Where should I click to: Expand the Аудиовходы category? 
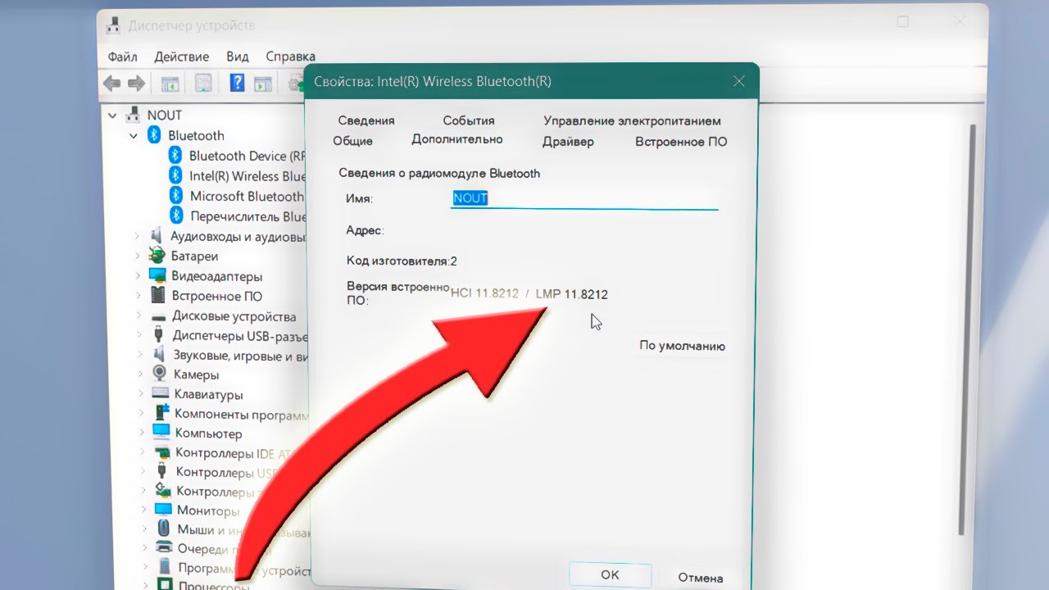138,237
